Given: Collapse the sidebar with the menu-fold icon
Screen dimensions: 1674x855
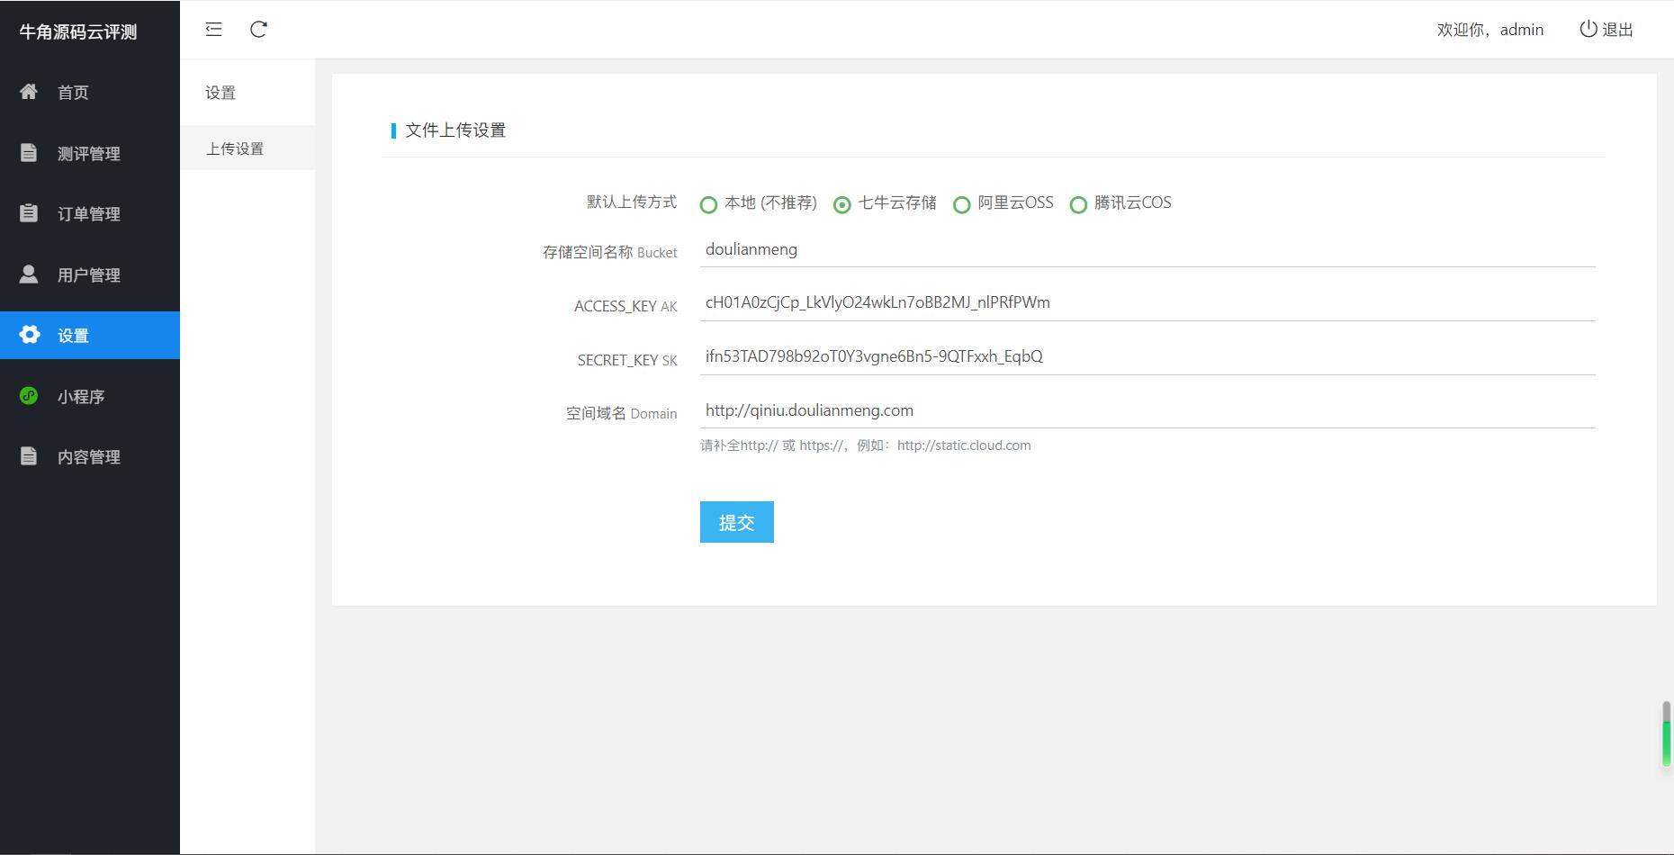Looking at the screenshot, I should pyautogui.click(x=213, y=30).
